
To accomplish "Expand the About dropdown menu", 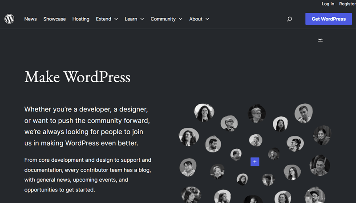I will 199,19.
